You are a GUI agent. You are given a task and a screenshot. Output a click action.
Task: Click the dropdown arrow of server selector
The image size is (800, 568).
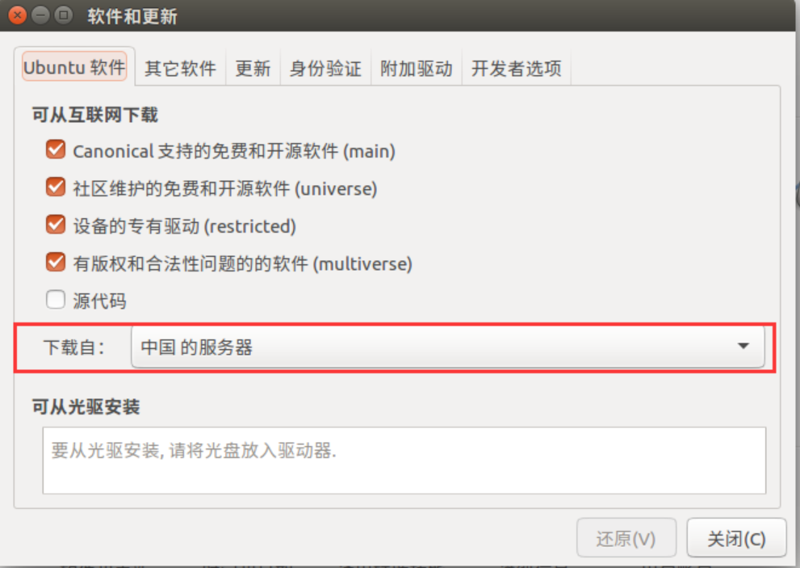[743, 347]
